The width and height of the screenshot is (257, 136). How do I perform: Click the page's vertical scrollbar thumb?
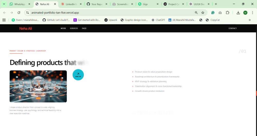point(256,93)
